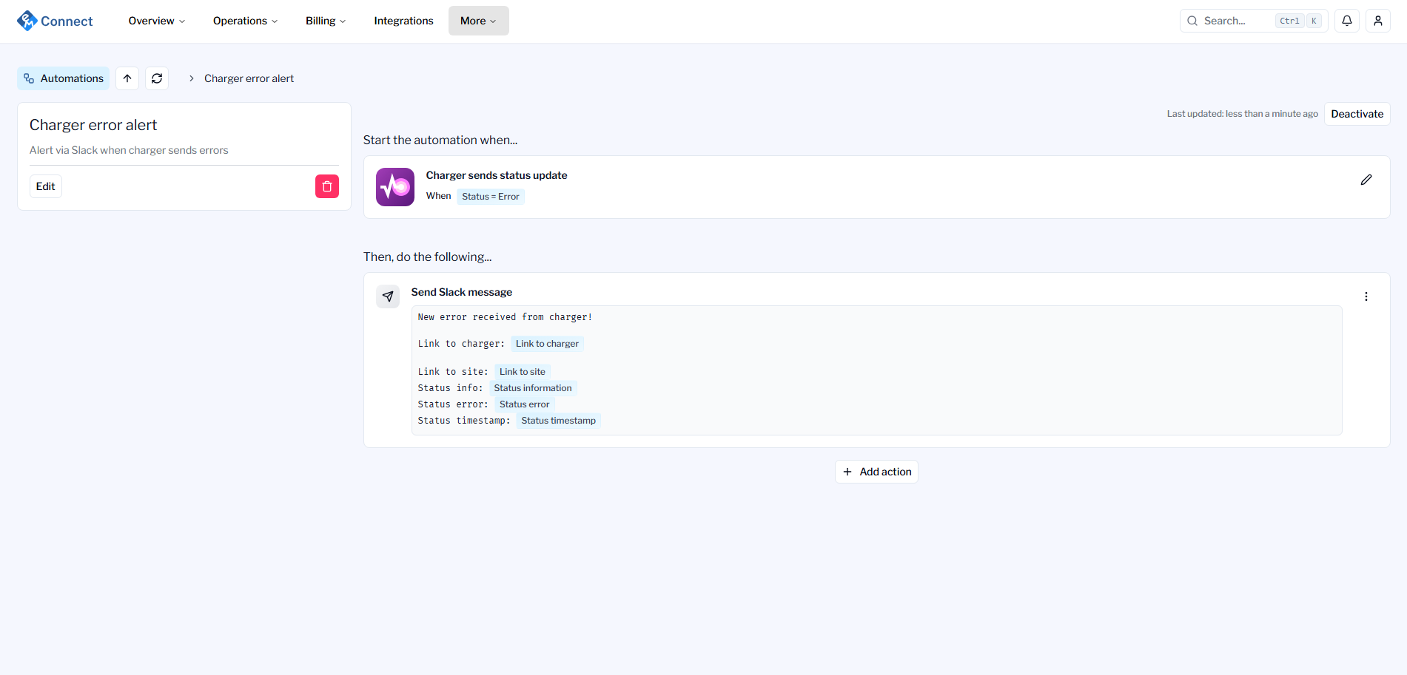Click the Edit button for the automation
Screen dimensions: 1407x675
[x=46, y=186]
